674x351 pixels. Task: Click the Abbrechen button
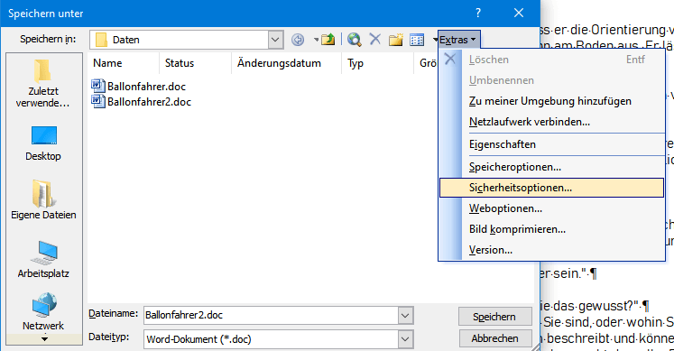494,338
